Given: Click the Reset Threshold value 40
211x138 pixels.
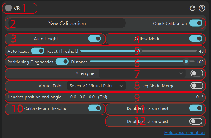Looking at the screenshot, I should [x=201, y=51].
